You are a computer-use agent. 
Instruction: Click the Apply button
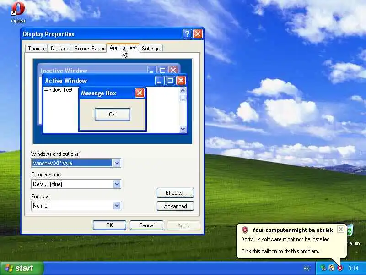click(183, 225)
